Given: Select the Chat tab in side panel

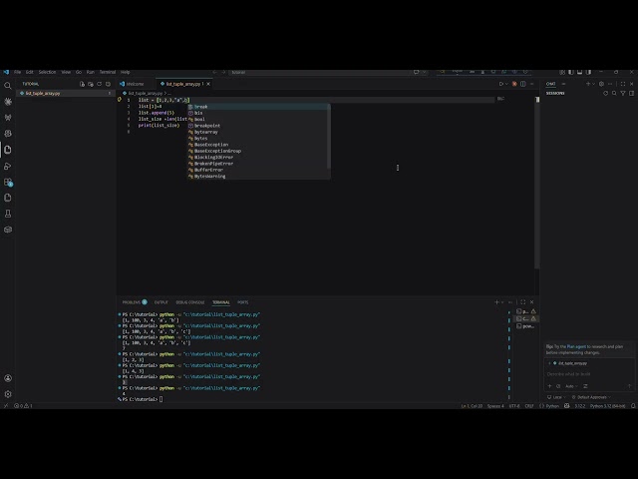Looking at the screenshot, I should pos(551,84).
